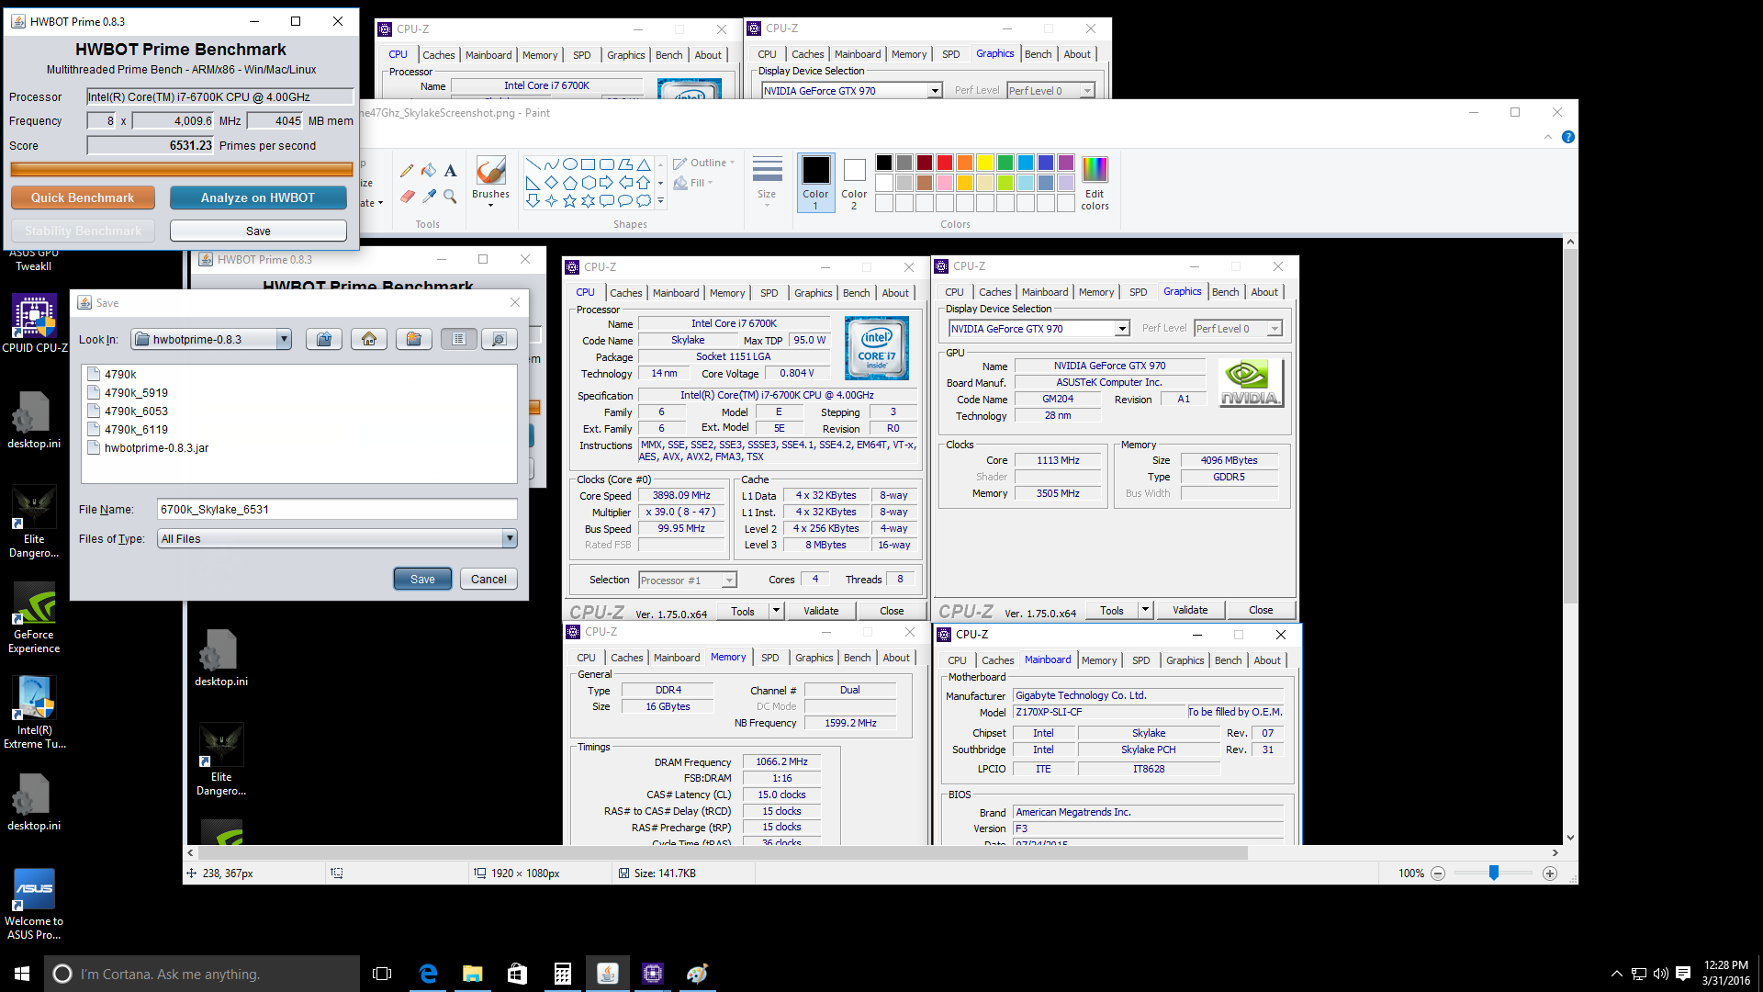Click Quick Benchmark button
The width and height of the screenshot is (1763, 992).
(x=83, y=197)
